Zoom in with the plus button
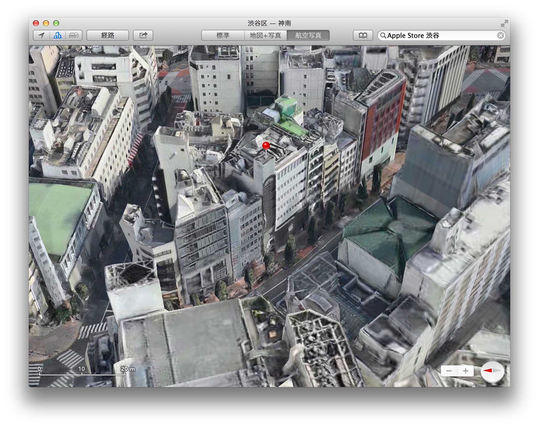539x427 pixels. point(465,371)
